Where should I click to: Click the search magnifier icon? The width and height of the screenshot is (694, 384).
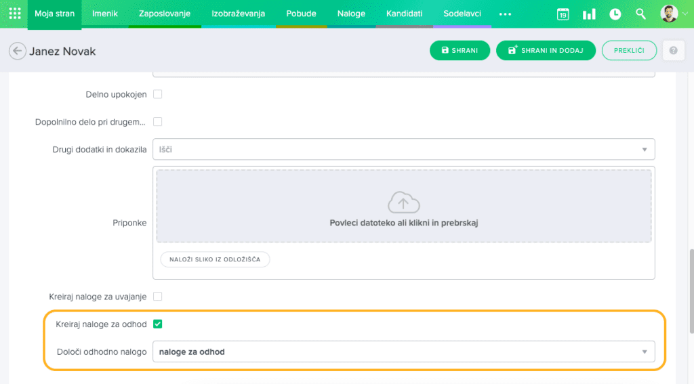[x=640, y=14]
